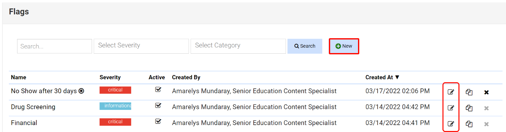This screenshot has height=132, width=506.
Task: Edit the No Show after 30 days flag
Action: pos(451,92)
